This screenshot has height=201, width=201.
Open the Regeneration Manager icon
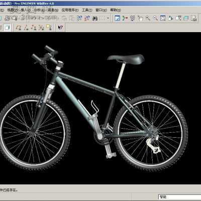[x=87, y=18]
